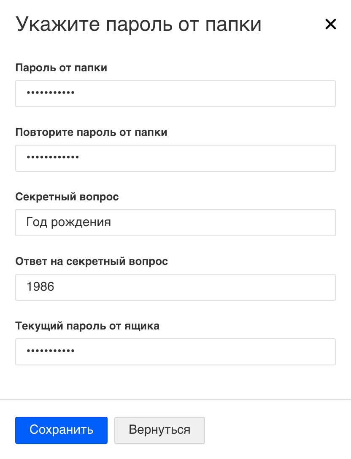
Task: Click the 'Укажите пароль от папки' heading
Action: [x=138, y=24]
